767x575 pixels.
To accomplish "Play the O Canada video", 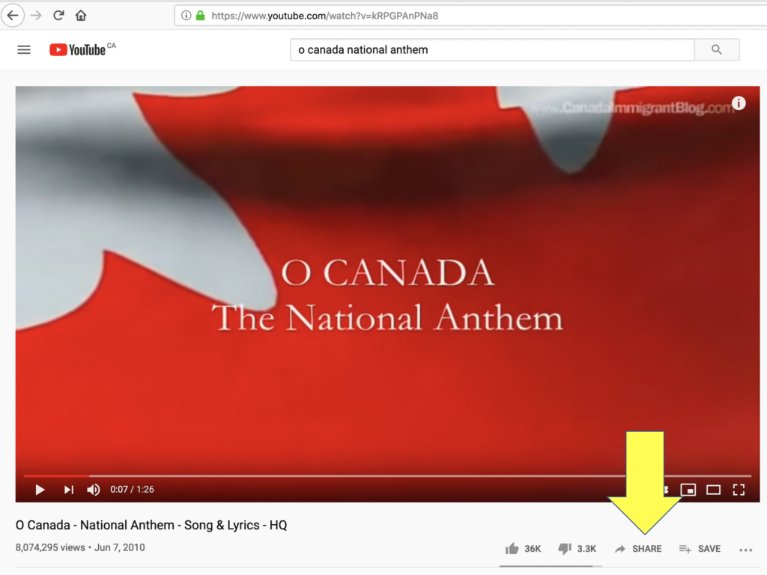I will [40, 490].
